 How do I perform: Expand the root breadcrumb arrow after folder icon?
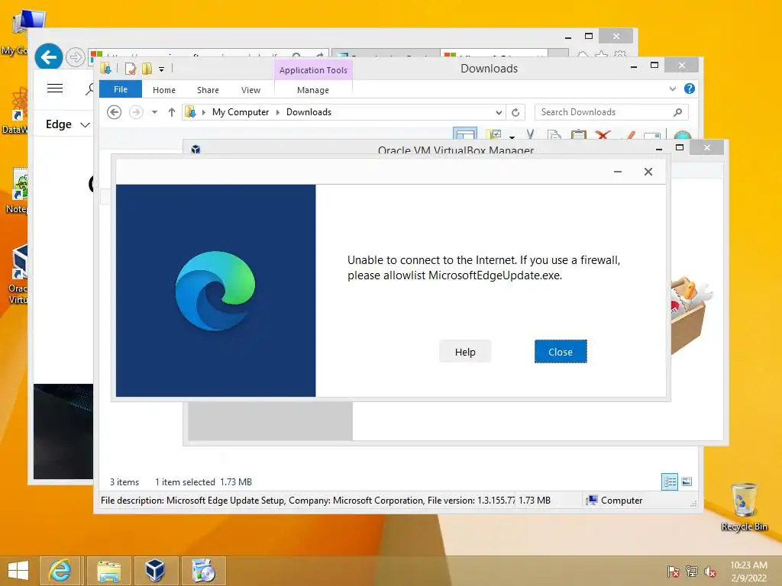coord(203,112)
